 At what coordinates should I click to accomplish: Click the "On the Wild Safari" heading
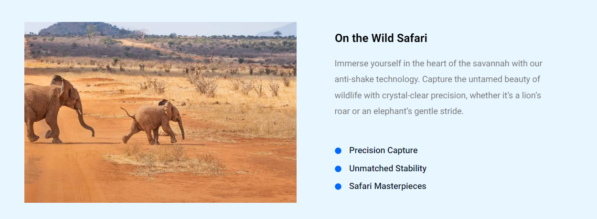click(381, 38)
